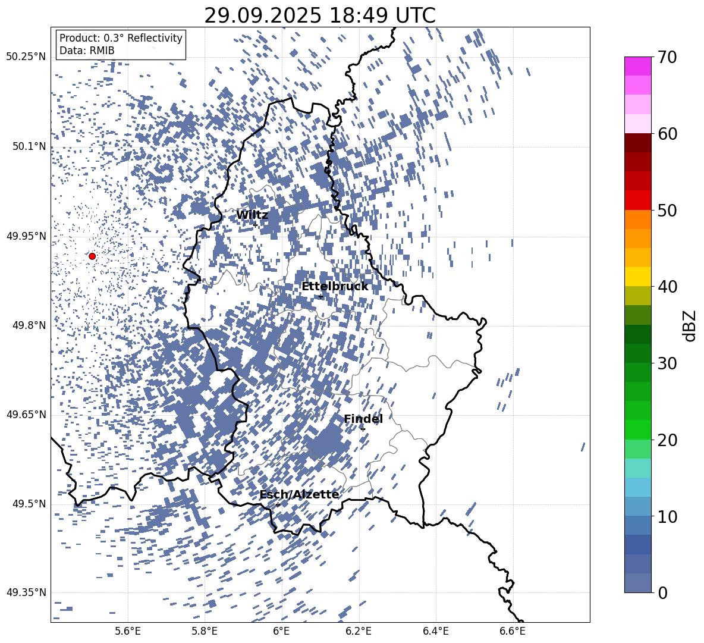Pick the magenta swatch at colorbar top

tap(638, 66)
